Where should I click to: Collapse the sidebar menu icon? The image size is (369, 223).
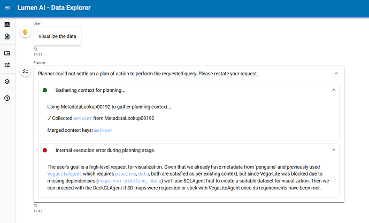7,8
